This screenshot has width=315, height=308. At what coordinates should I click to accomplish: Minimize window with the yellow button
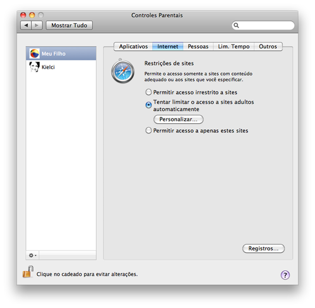coord(32,15)
